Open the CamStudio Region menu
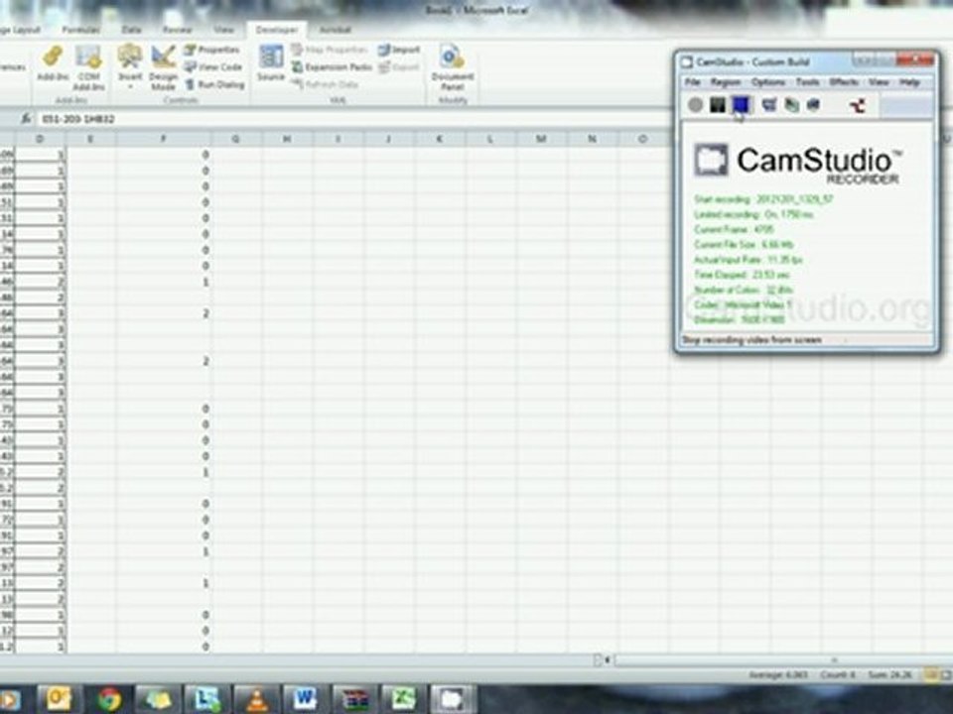The image size is (953, 714). (726, 82)
